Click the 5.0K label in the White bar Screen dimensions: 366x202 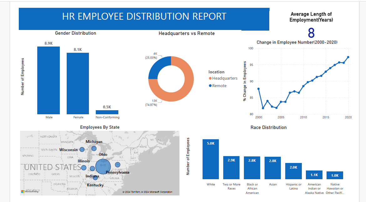[210, 143]
